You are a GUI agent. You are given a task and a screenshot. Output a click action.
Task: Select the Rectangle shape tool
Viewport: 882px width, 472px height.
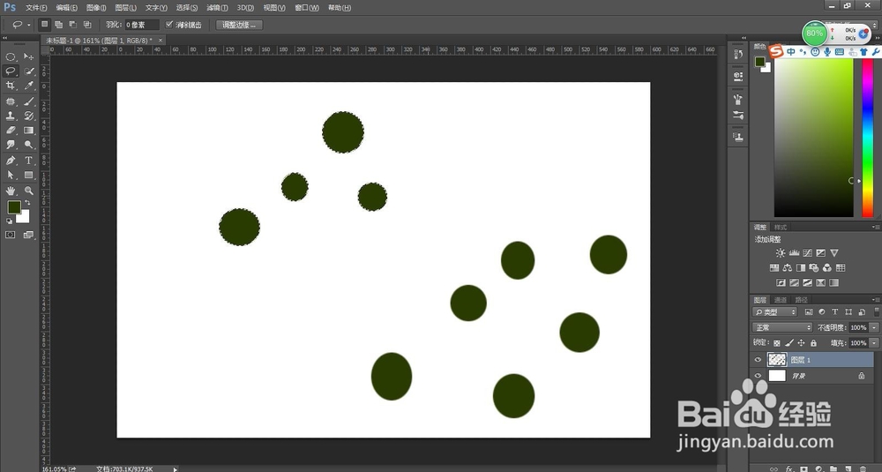click(x=29, y=175)
